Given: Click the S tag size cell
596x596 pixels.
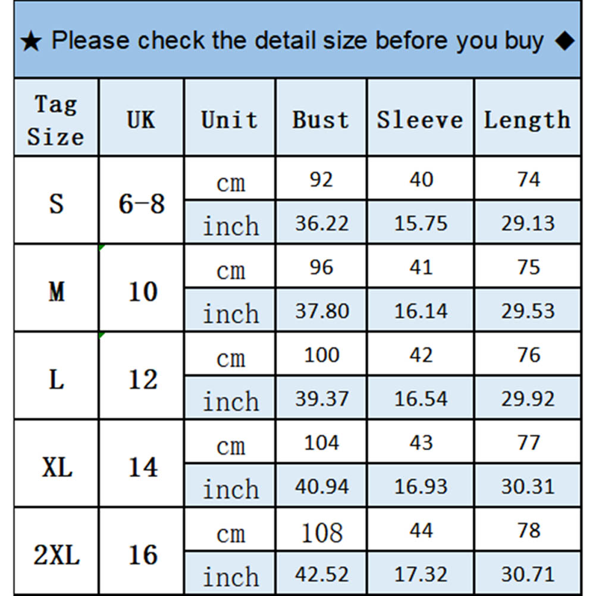Looking at the screenshot, I should [56, 203].
